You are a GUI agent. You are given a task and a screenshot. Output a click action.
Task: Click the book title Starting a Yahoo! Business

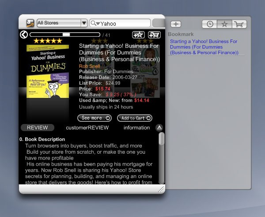pos(119,53)
